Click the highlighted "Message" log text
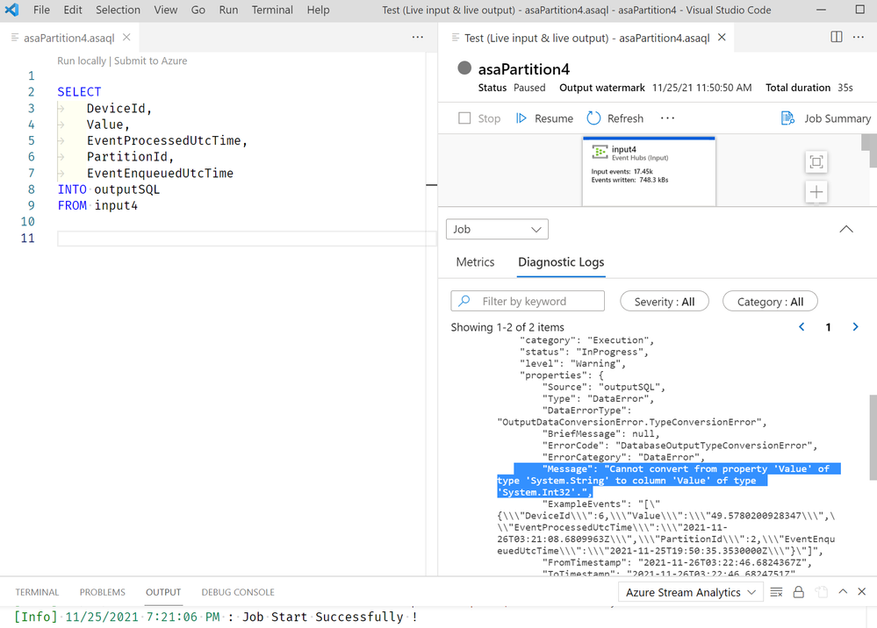This screenshot has width=877, height=628. pyautogui.click(x=668, y=481)
